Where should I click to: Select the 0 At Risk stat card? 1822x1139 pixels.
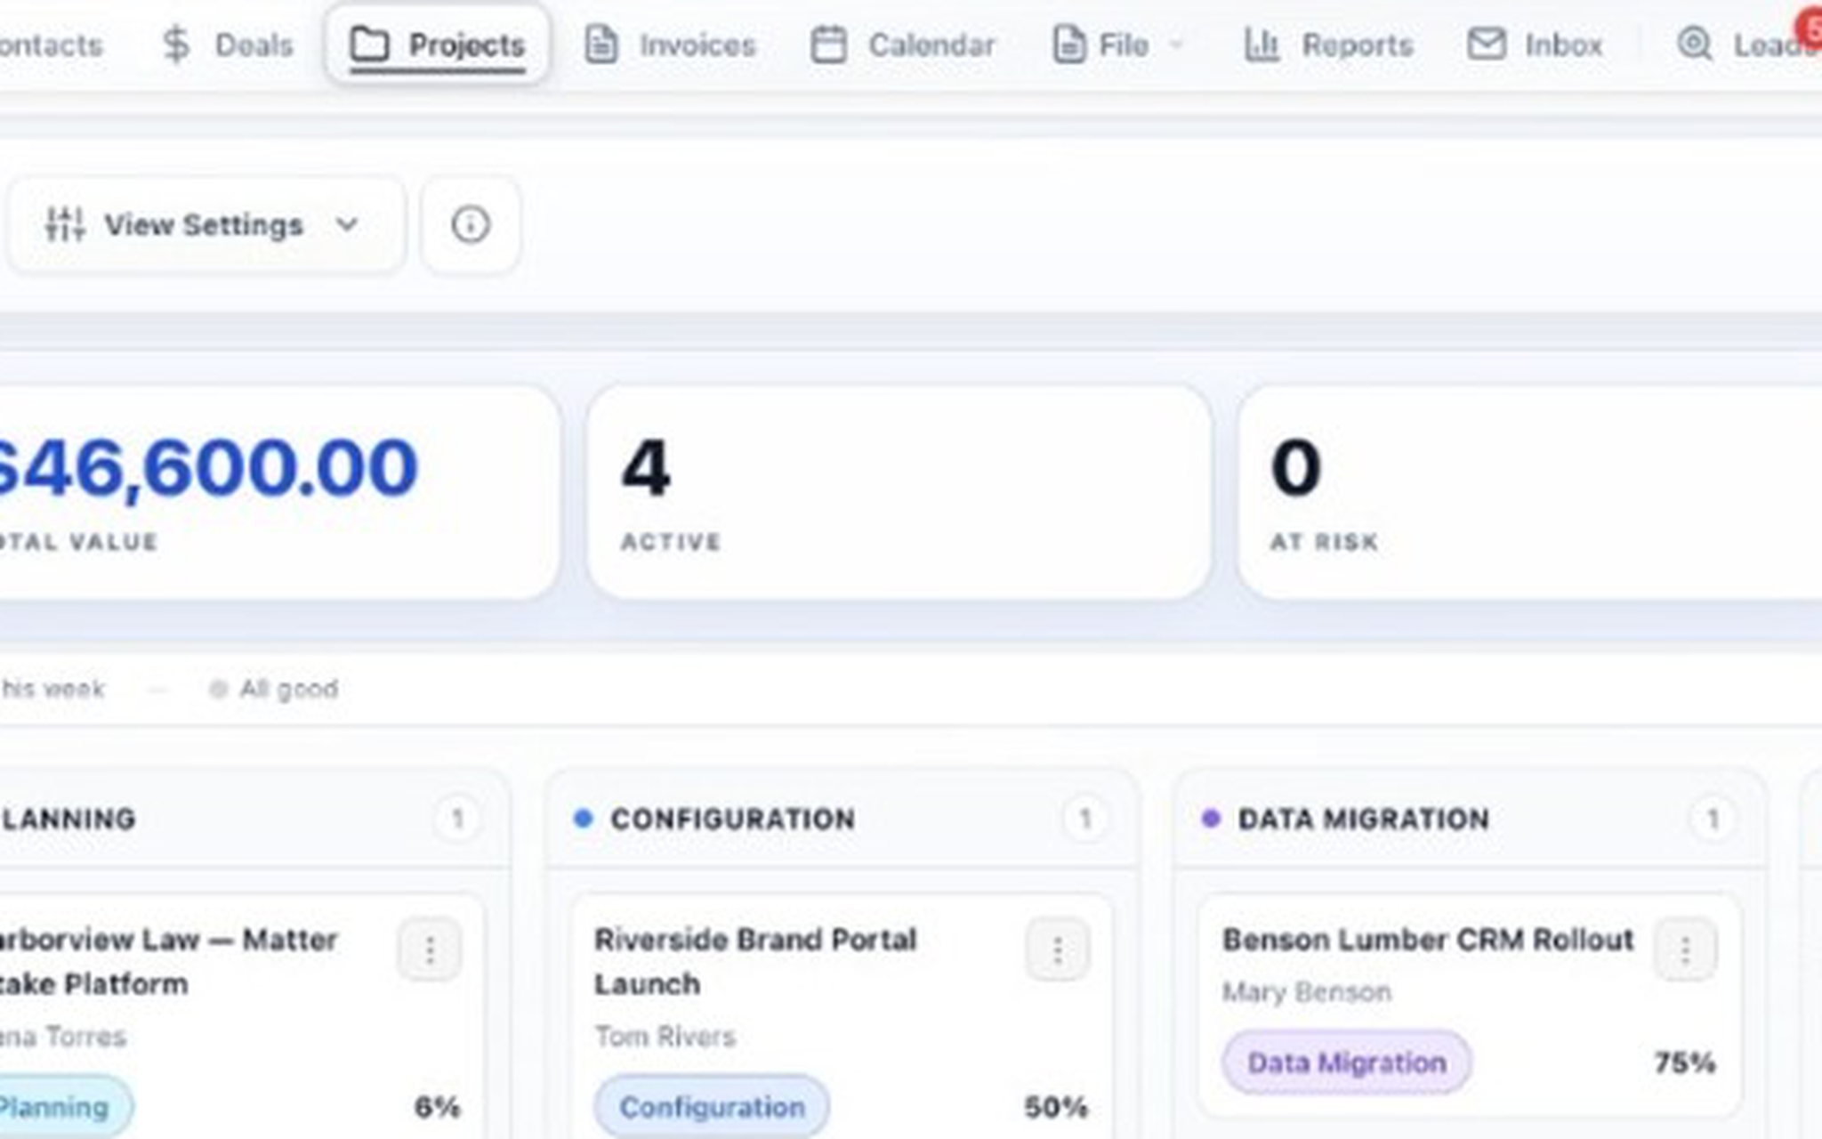[x=1529, y=492]
